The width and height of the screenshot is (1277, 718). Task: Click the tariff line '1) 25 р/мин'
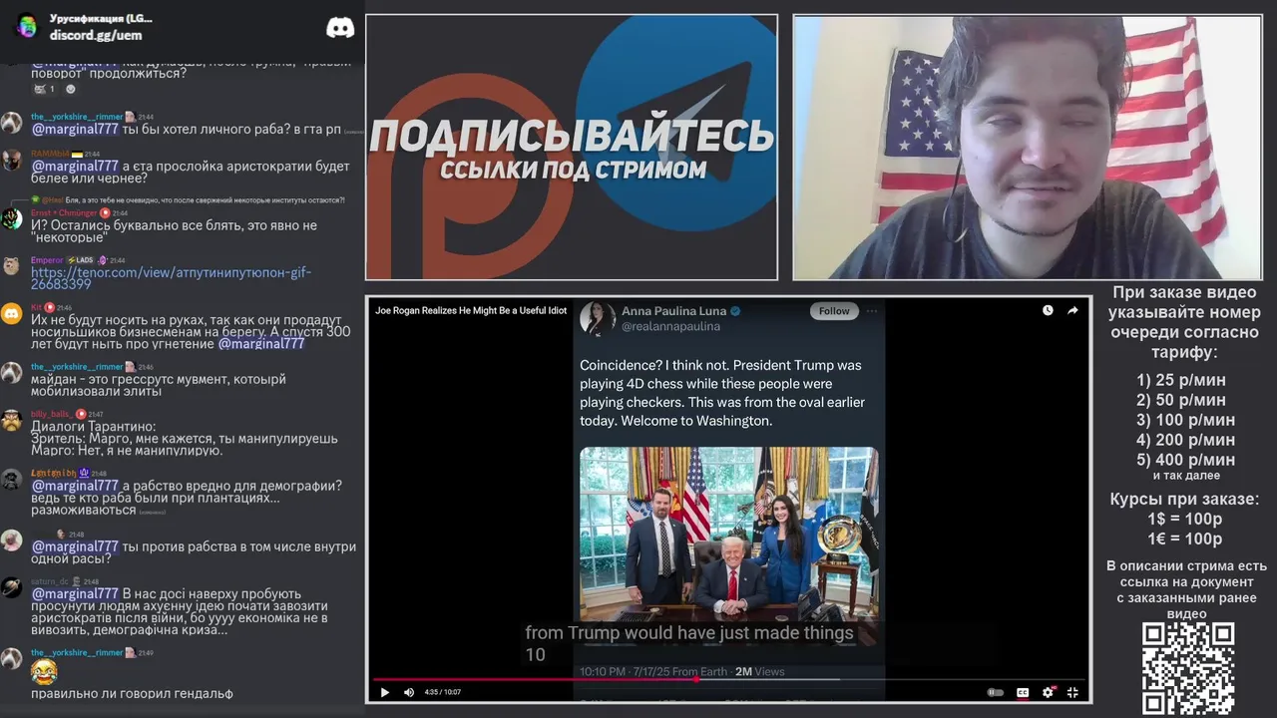(1181, 380)
